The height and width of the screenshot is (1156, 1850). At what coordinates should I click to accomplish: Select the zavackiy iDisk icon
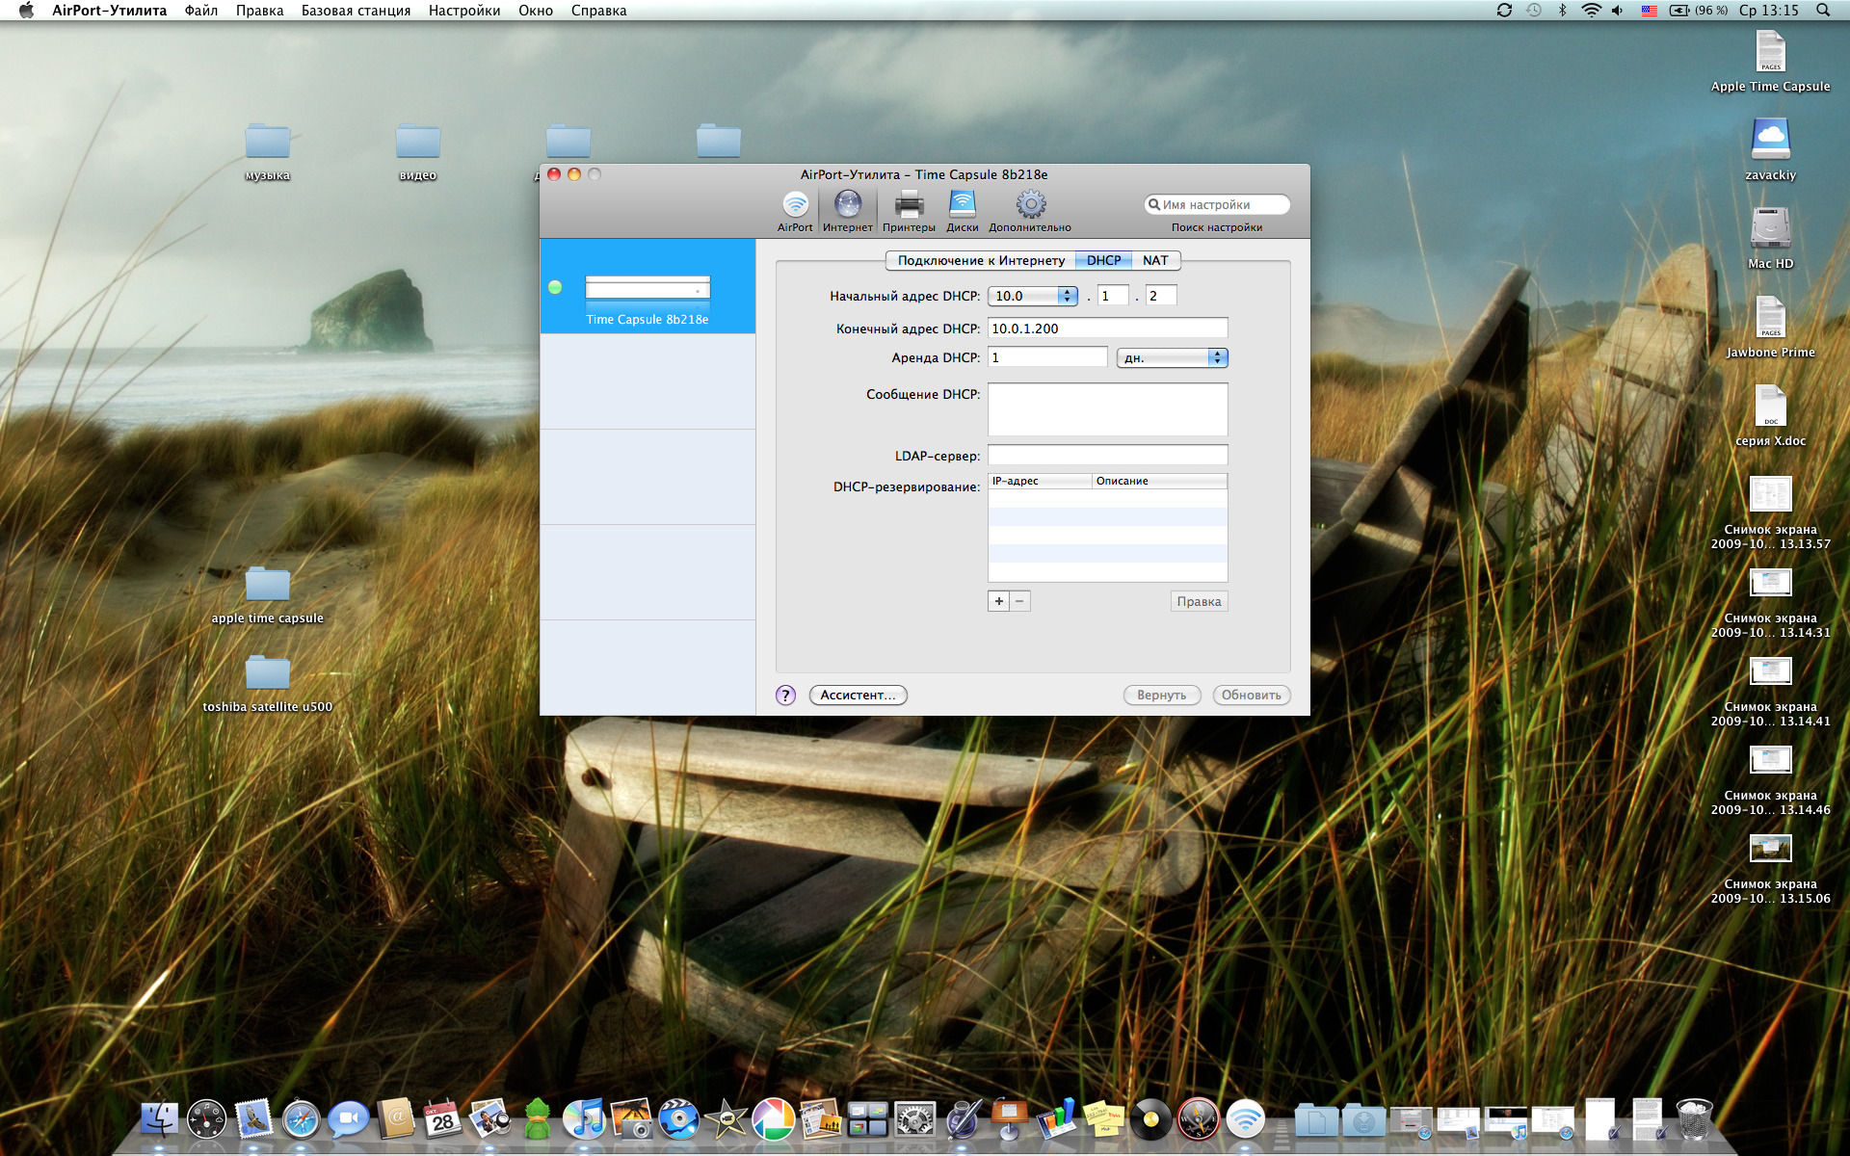pos(1771,149)
